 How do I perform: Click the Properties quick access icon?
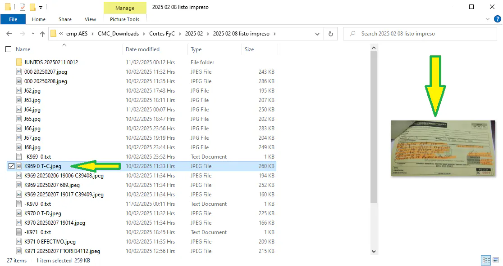(23, 7)
